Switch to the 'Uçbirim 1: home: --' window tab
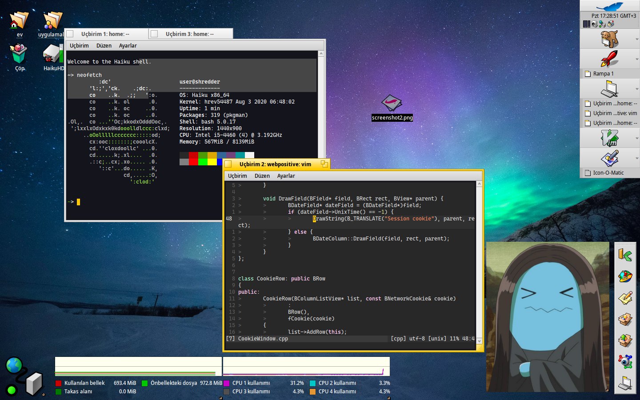 pyautogui.click(x=105, y=34)
